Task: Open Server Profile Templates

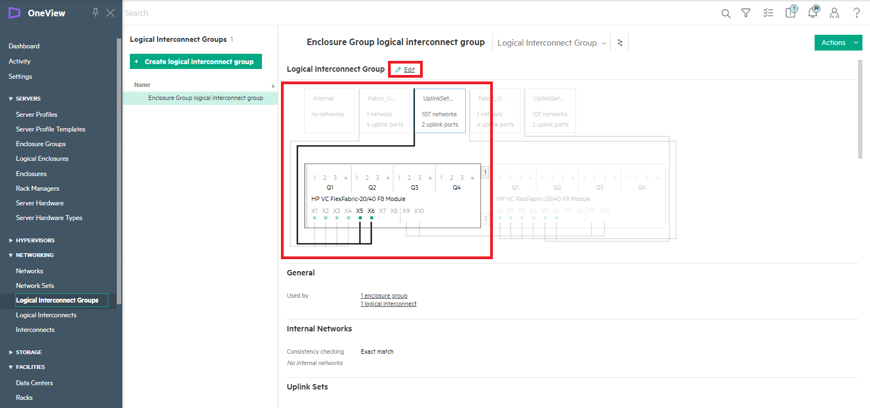Action: point(51,129)
